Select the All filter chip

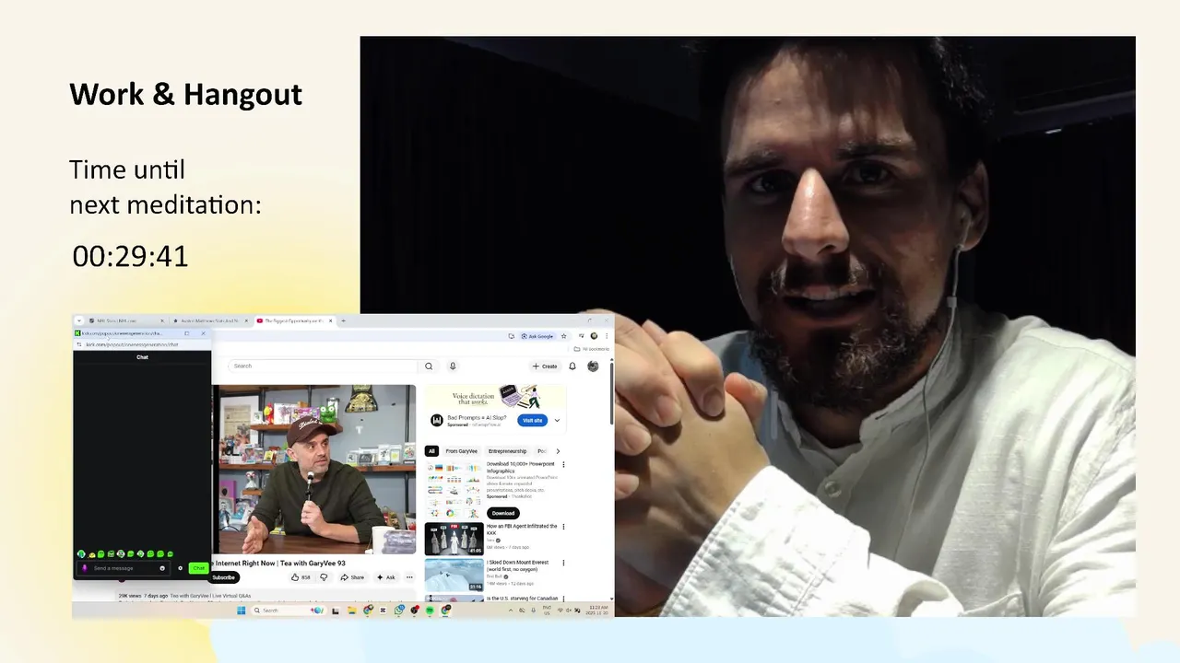(431, 451)
